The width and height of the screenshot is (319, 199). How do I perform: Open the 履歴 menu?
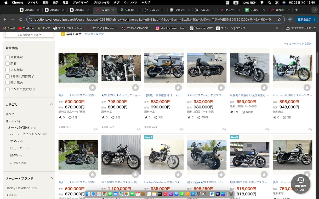click(65, 3)
